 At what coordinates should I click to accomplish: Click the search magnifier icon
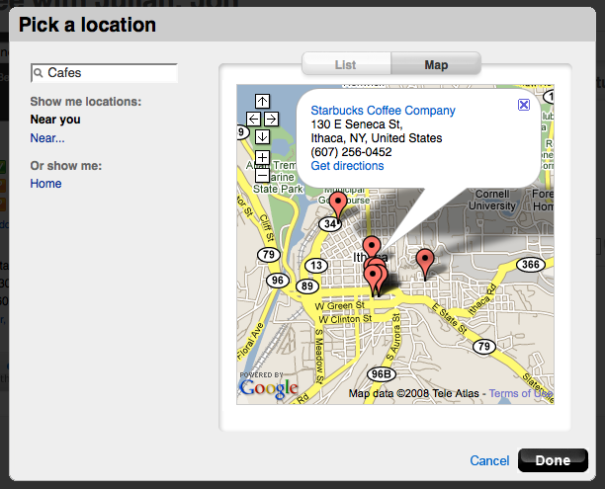(38, 72)
